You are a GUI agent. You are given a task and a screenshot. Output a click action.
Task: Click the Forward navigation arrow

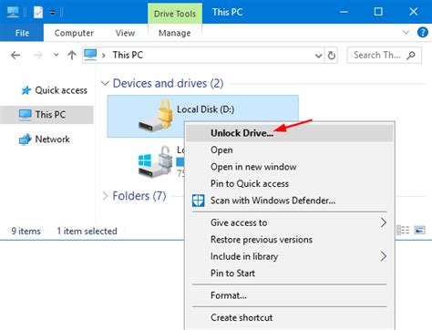(x=38, y=56)
